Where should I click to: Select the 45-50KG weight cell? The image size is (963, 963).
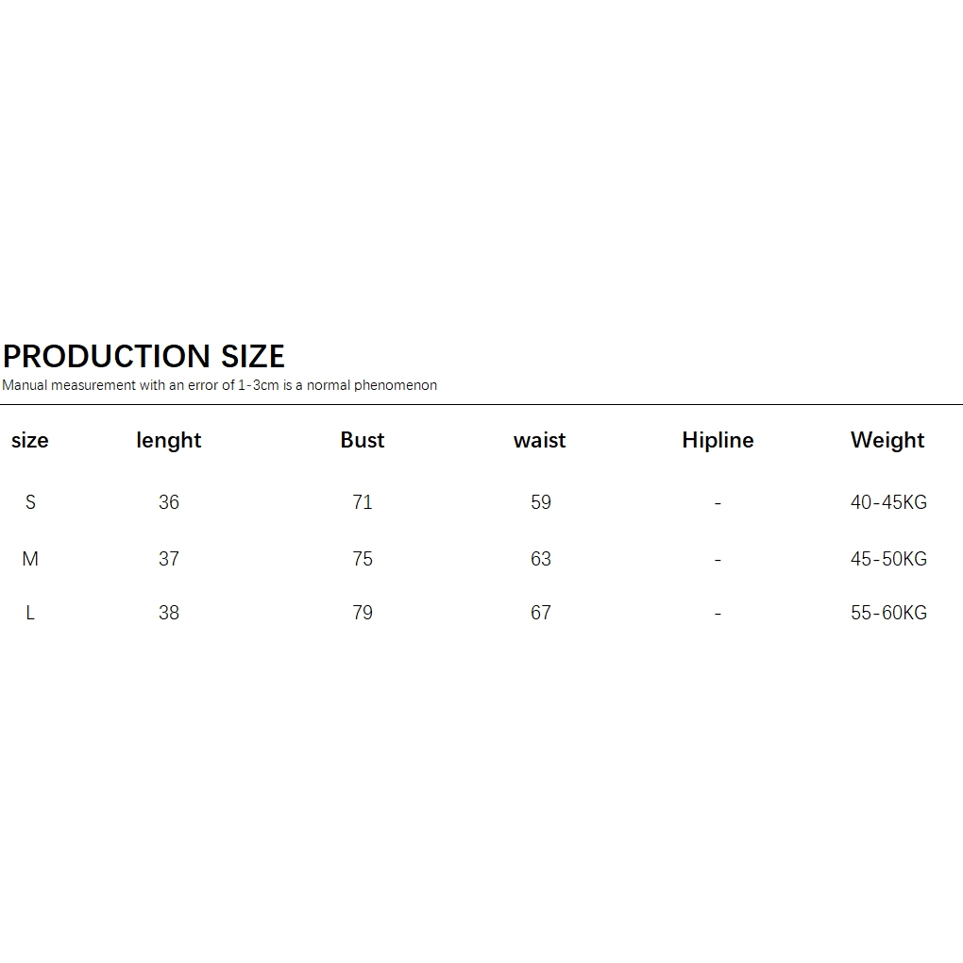click(x=888, y=559)
